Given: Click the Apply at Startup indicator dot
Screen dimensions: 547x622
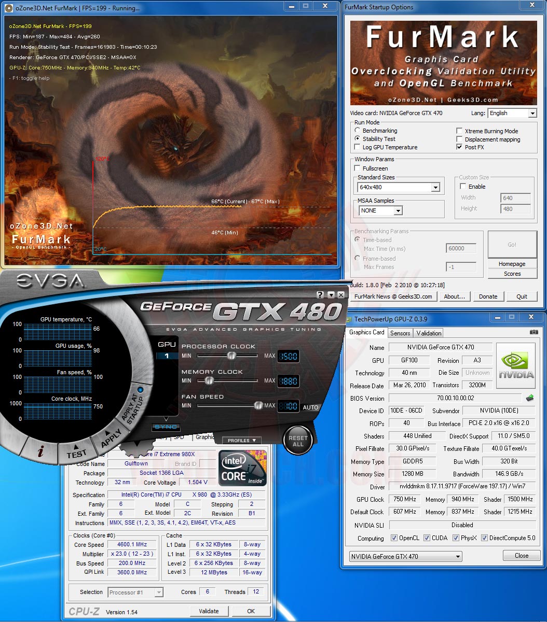Looking at the screenshot, I should coord(140,389).
